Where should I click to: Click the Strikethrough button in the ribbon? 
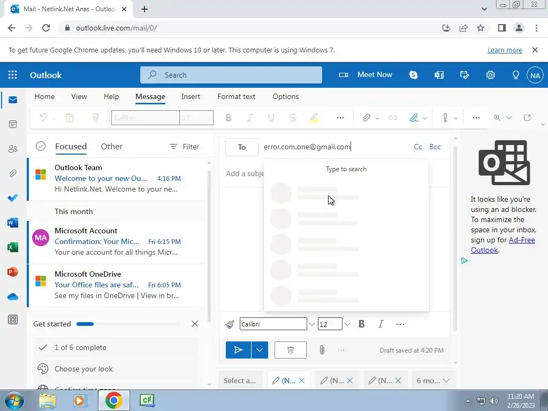coord(293,118)
